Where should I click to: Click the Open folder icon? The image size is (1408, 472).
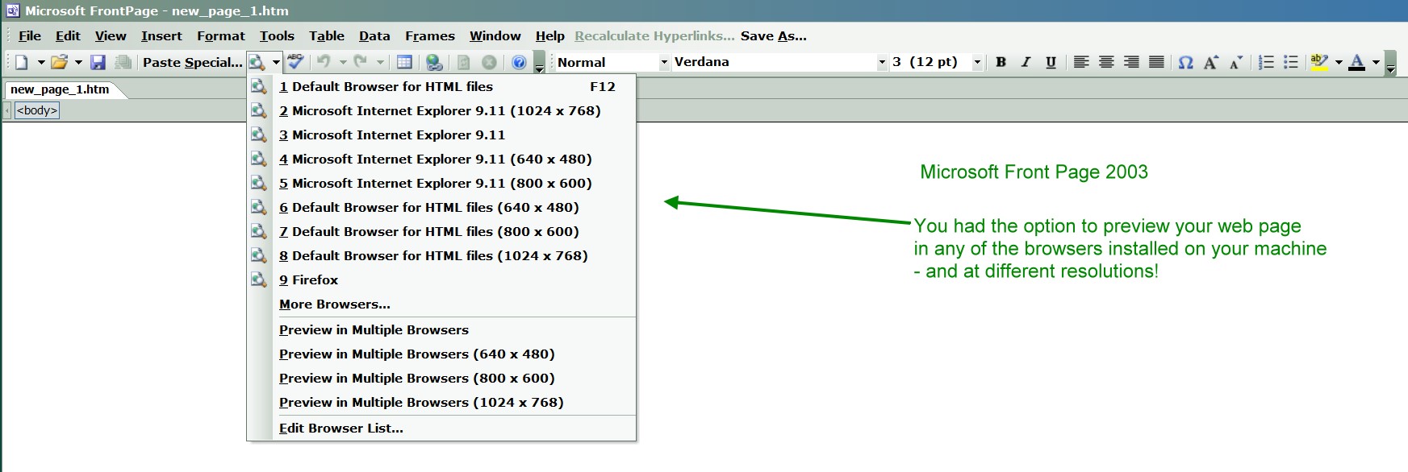pos(59,62)
